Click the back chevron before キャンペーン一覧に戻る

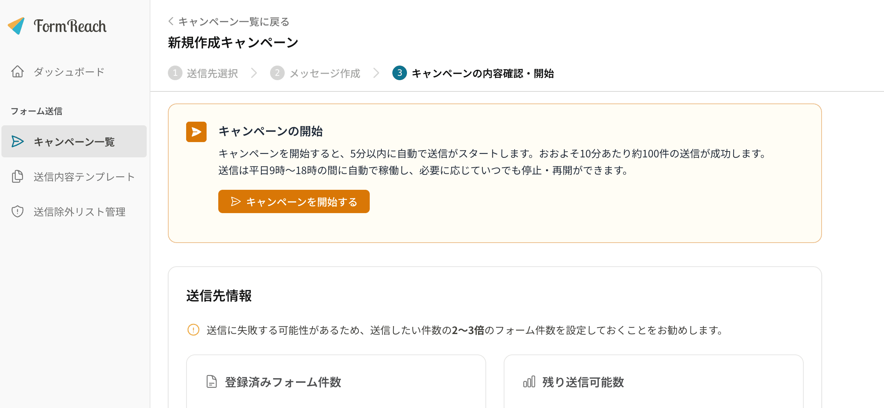point(170,21)
